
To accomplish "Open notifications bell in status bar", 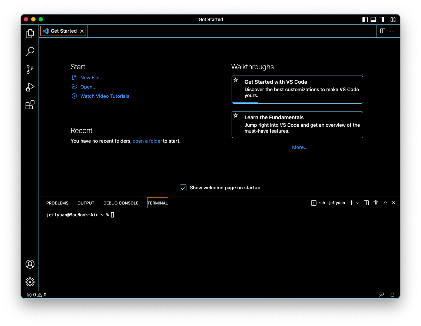I will 392,295.
